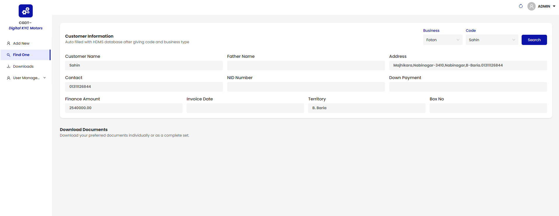Expand the User Management submenu chevron
The height and width of the screenshot is (216, 559).
(45, 78)
